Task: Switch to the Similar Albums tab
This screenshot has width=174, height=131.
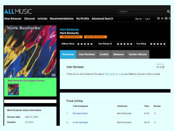Action: (x=138, y=54)
